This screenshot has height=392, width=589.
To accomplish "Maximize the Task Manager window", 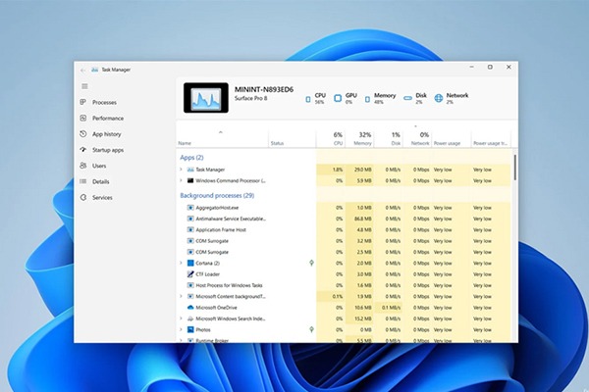I will click(x=490, y=68).
